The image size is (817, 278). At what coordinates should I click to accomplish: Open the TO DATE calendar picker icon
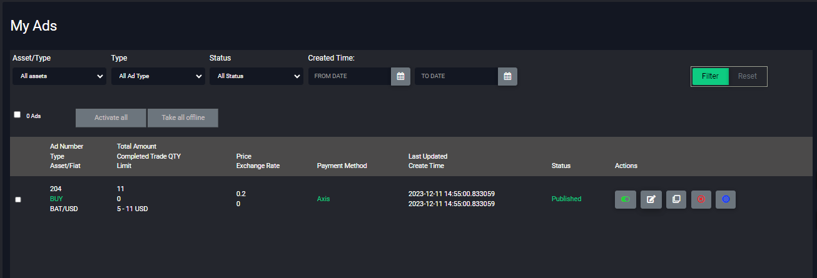(507, 76)
